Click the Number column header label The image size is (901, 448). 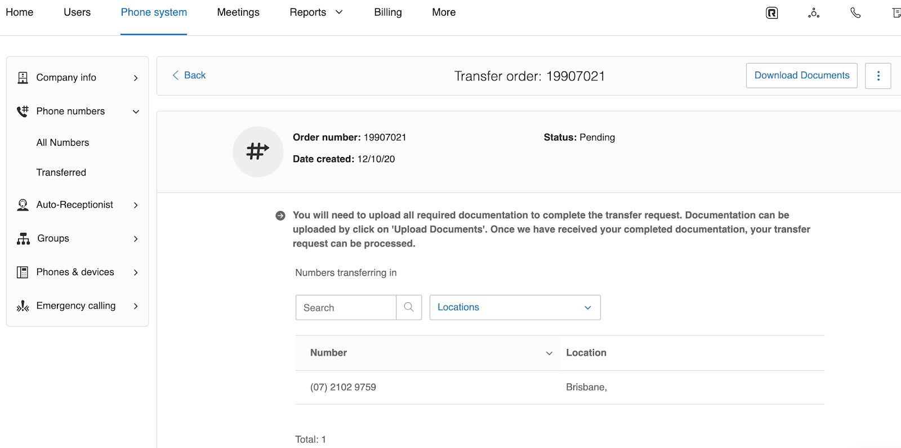pyautogui.click(x=328, y=353)
